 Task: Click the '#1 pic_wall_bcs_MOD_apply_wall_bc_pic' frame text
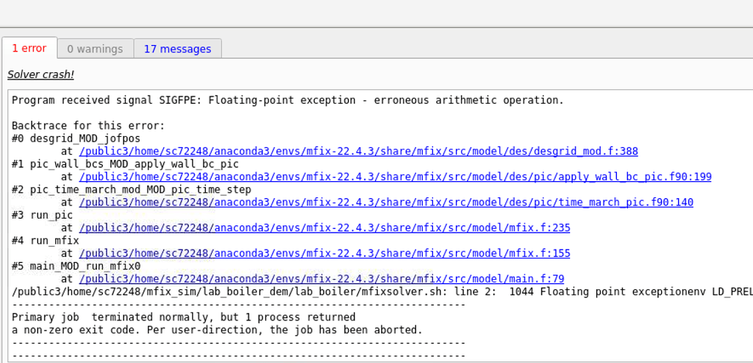pos(125,164)
